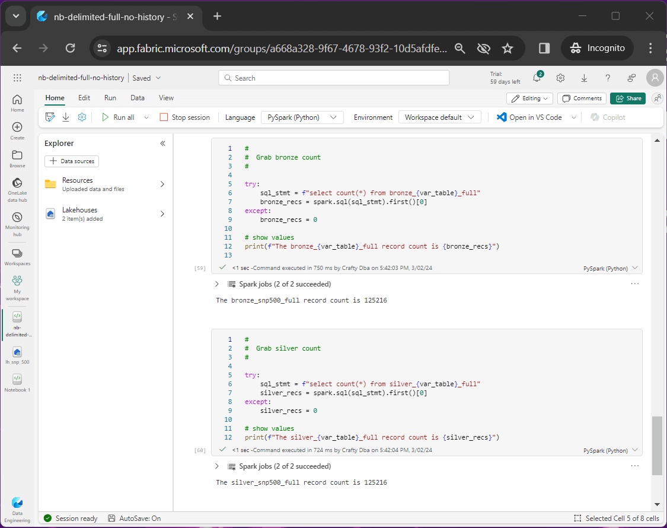This screenshot has height=528, width=667.
Task: Click the Share button
Action: click(x=627, y=98)
